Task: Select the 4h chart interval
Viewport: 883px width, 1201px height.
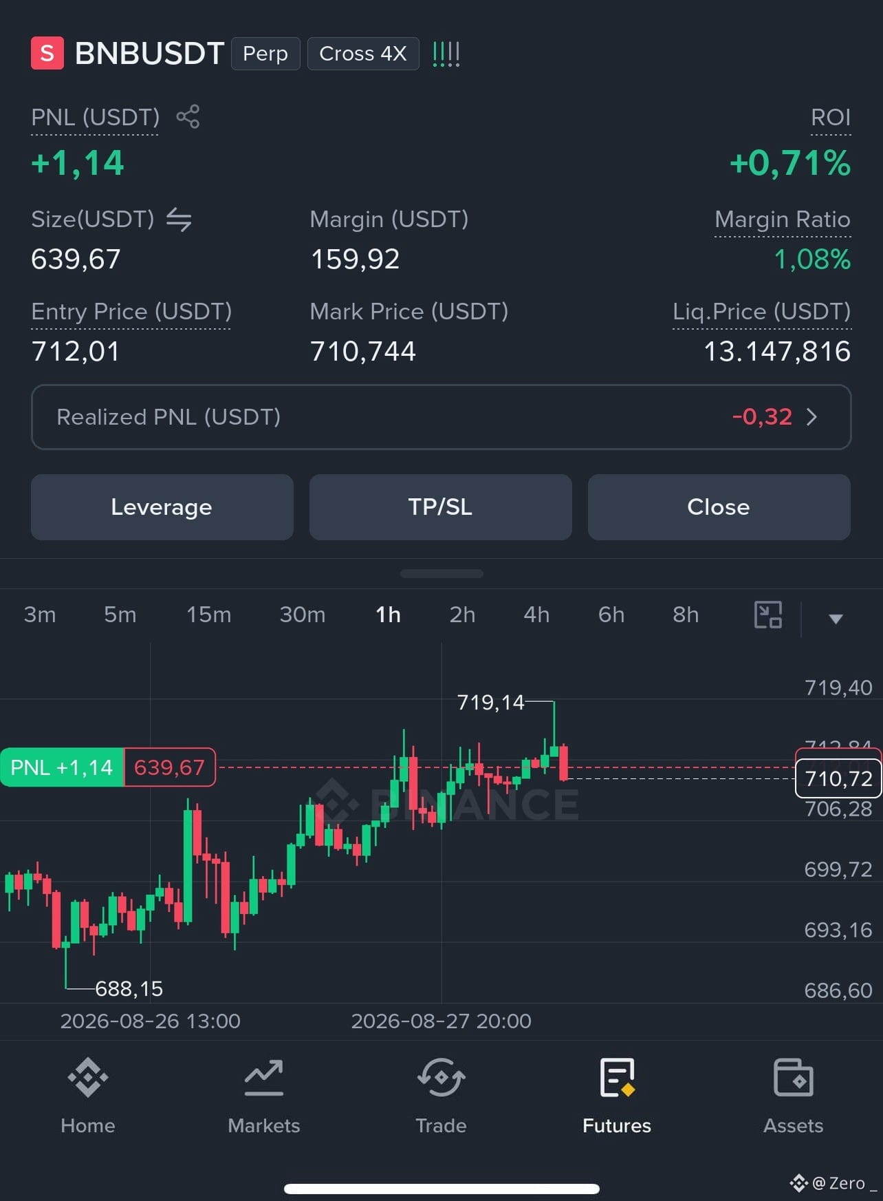Action: 537,615
